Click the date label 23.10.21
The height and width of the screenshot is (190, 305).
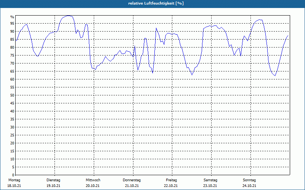[210, 186]
